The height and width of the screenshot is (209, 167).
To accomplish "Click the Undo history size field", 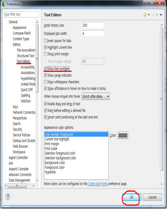I will (93, 25).
